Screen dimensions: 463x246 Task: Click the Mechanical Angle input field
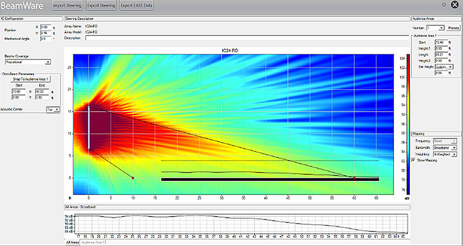46,39
